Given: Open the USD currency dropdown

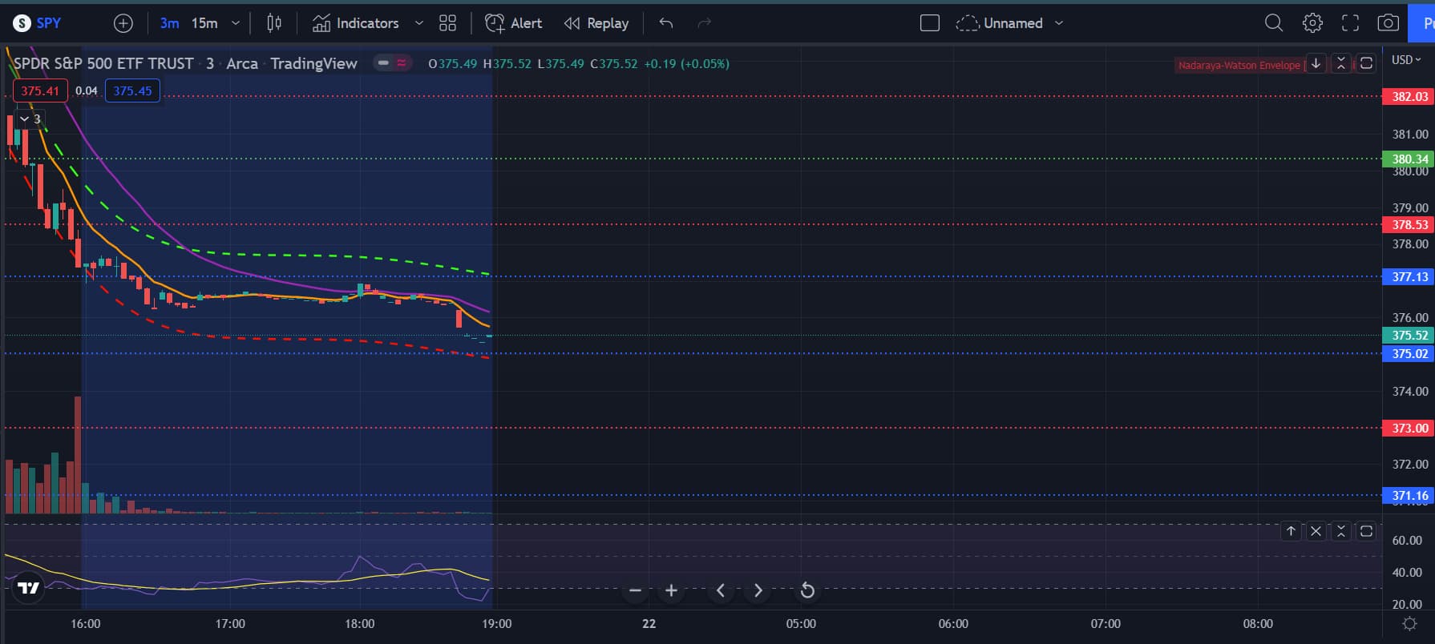Looking at the screenshot, I should [x=1406, y=60].
